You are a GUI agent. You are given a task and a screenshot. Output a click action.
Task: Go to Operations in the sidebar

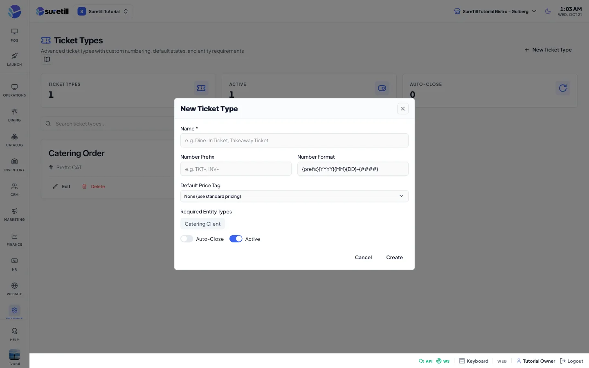[x=14, y=90]
